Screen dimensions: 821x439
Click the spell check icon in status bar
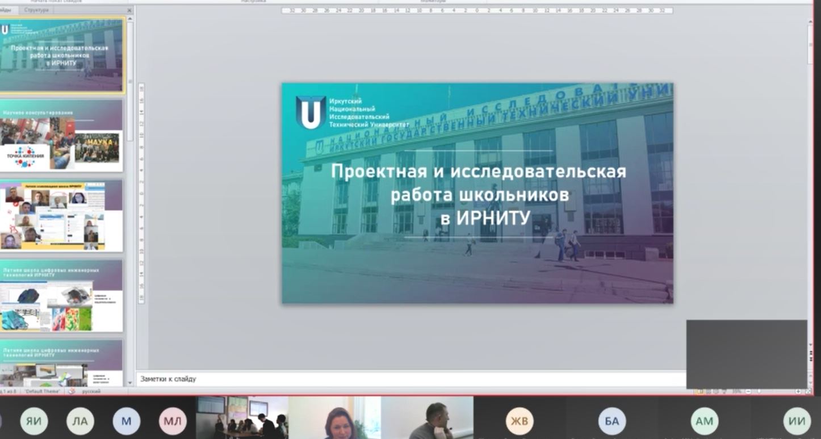click(72, 391)
